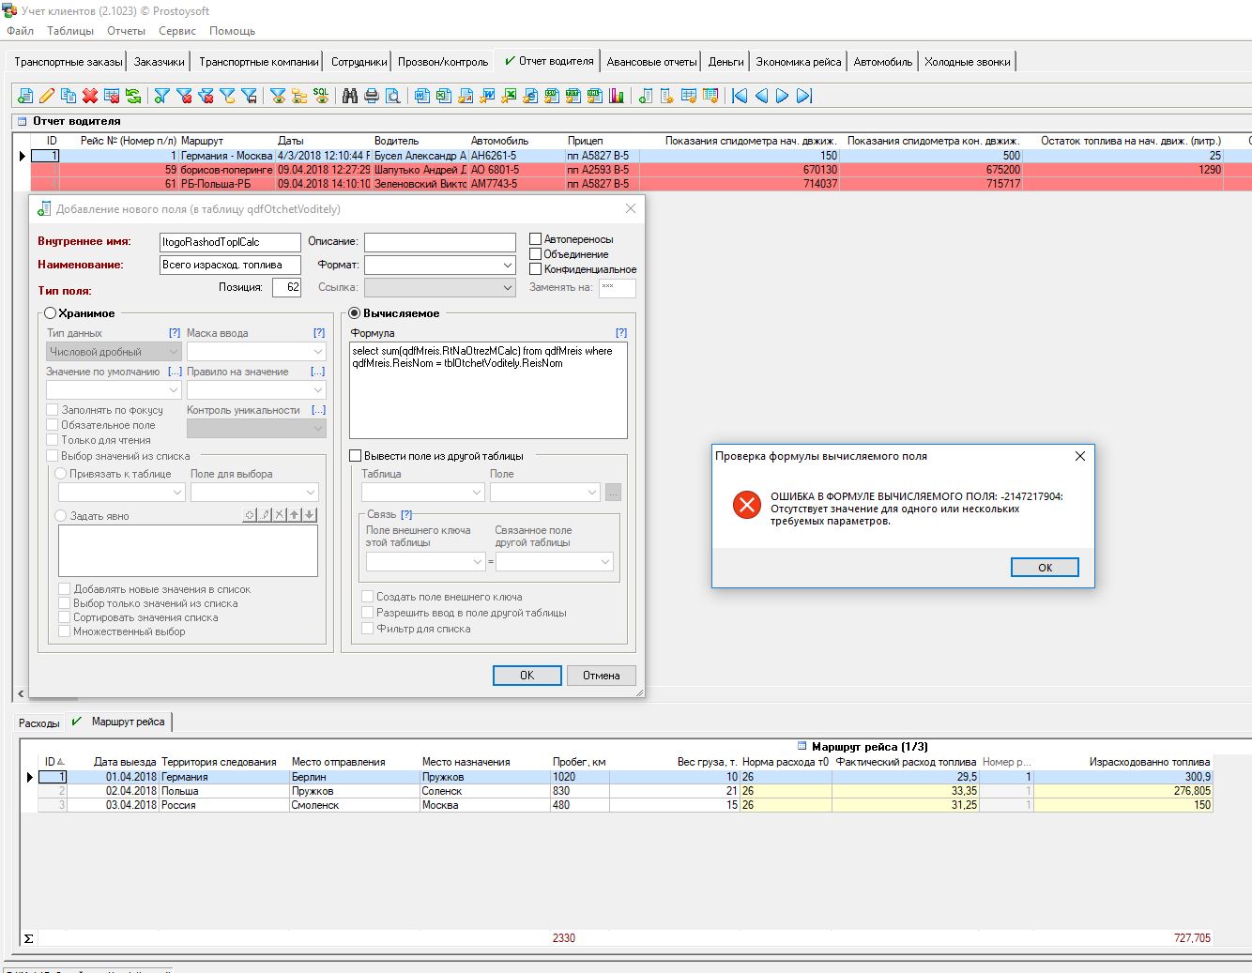This screenshot has height=973, width=1252.
Task: Toggle Только для чтения checkbox
Action: pos(53,440)
